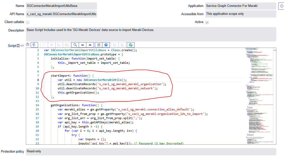Image resolution: width=284 pixels, height=158 pixels.
Task: Click the find previous up-arrow icon
Action: pyautogui.click(x=90, y=45)
